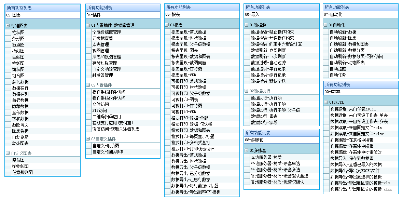Collapse the 01报表 group

[x=167, y=25]
